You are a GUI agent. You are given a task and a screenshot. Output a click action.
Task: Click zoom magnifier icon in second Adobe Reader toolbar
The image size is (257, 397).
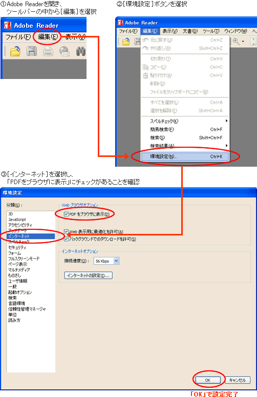pyautogui.click(x=237, y=42)
